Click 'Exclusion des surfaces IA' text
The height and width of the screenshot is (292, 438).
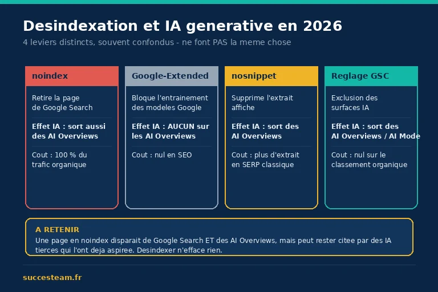[x=354, y=103]
